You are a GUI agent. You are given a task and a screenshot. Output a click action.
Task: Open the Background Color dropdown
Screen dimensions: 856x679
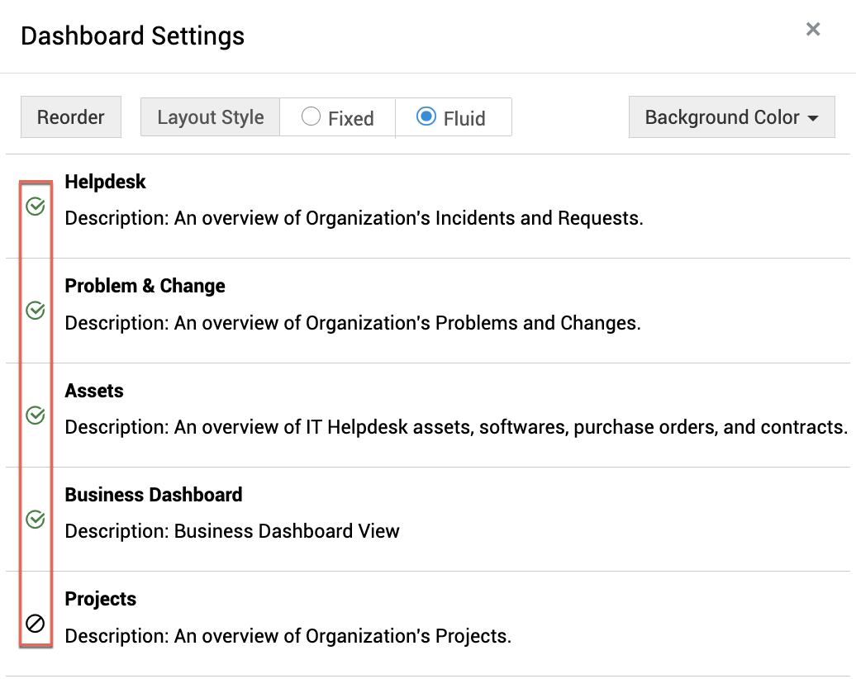[731, 117]
